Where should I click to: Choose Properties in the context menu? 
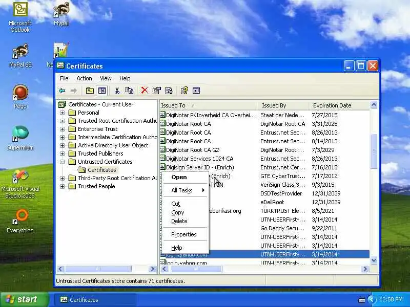pyautogui.click(x=185, y=234)
